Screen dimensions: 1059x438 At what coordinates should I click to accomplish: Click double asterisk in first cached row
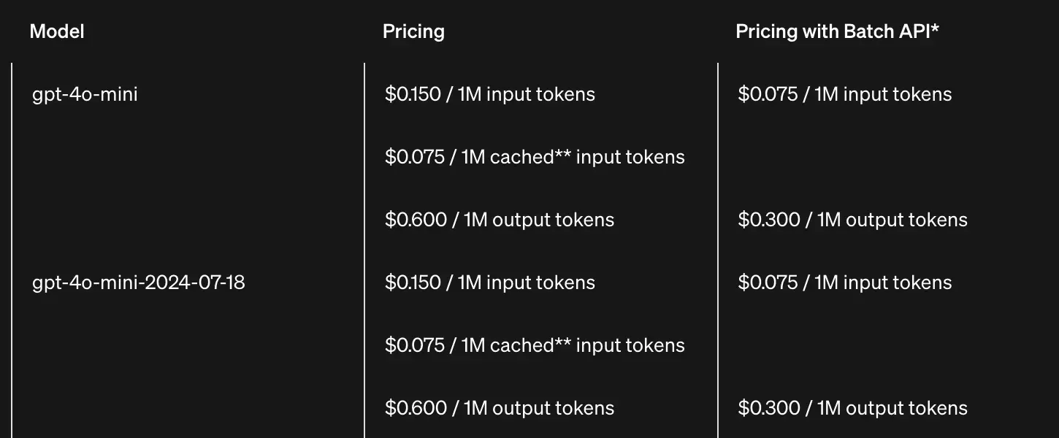coord(563,154)
